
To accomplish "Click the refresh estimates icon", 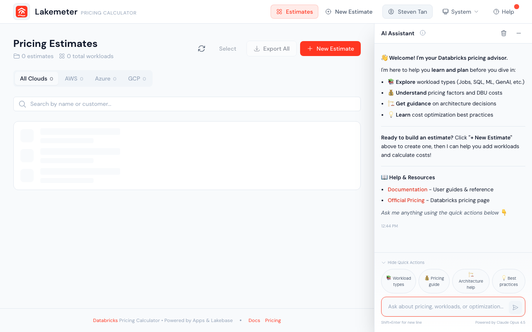I will (x=202, y=49).
